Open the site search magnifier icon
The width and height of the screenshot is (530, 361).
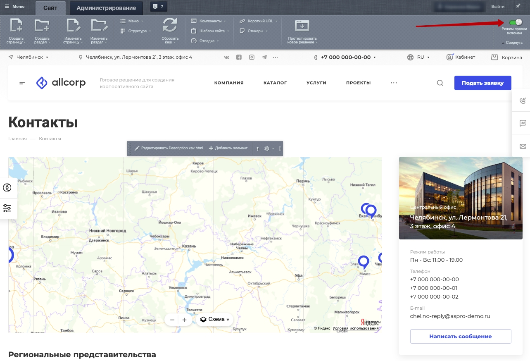(440, 83)
